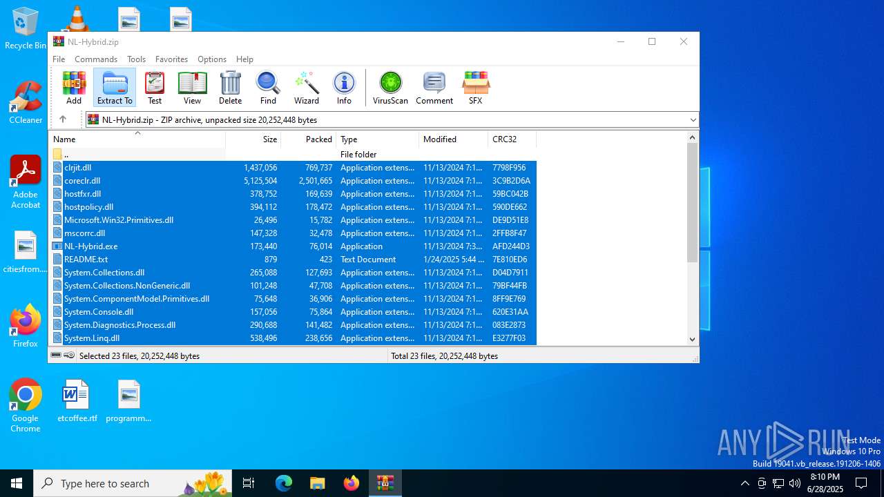The width and height of the screenshot is (884, 497).
Task: Show hidden system tray icons
Action: click(x=744, y=483)
